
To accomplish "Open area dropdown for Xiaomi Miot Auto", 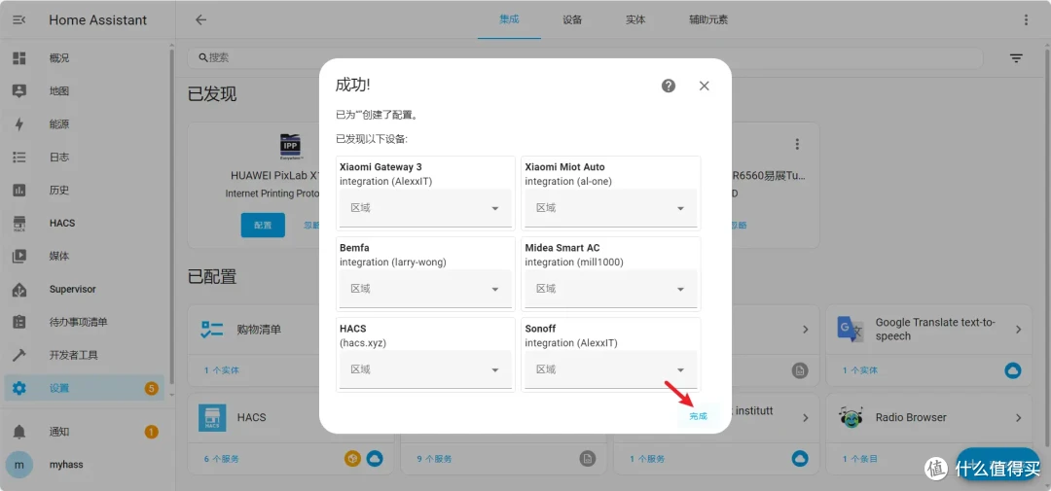I will (610, 208).
